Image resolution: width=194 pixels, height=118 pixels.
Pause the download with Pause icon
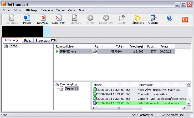click(27, 18)
